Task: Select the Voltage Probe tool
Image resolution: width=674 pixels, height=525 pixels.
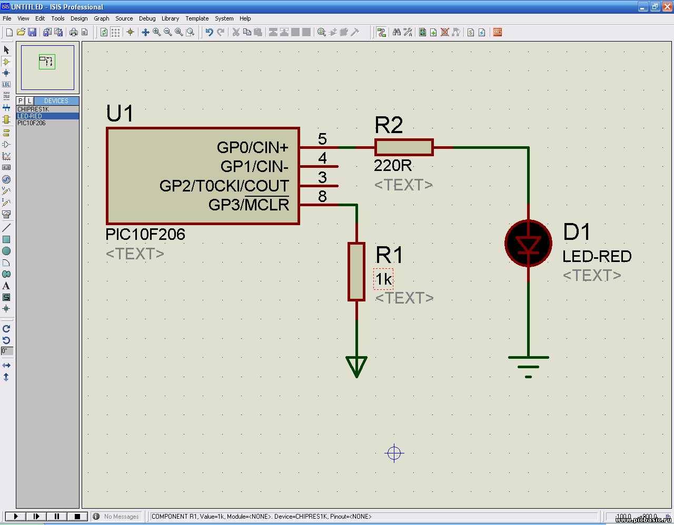Action: tap(6, 190)
